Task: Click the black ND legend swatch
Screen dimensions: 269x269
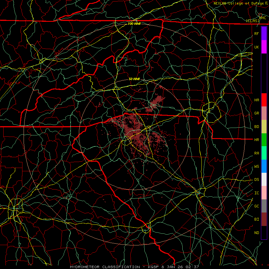Action: tap(264, 233)
